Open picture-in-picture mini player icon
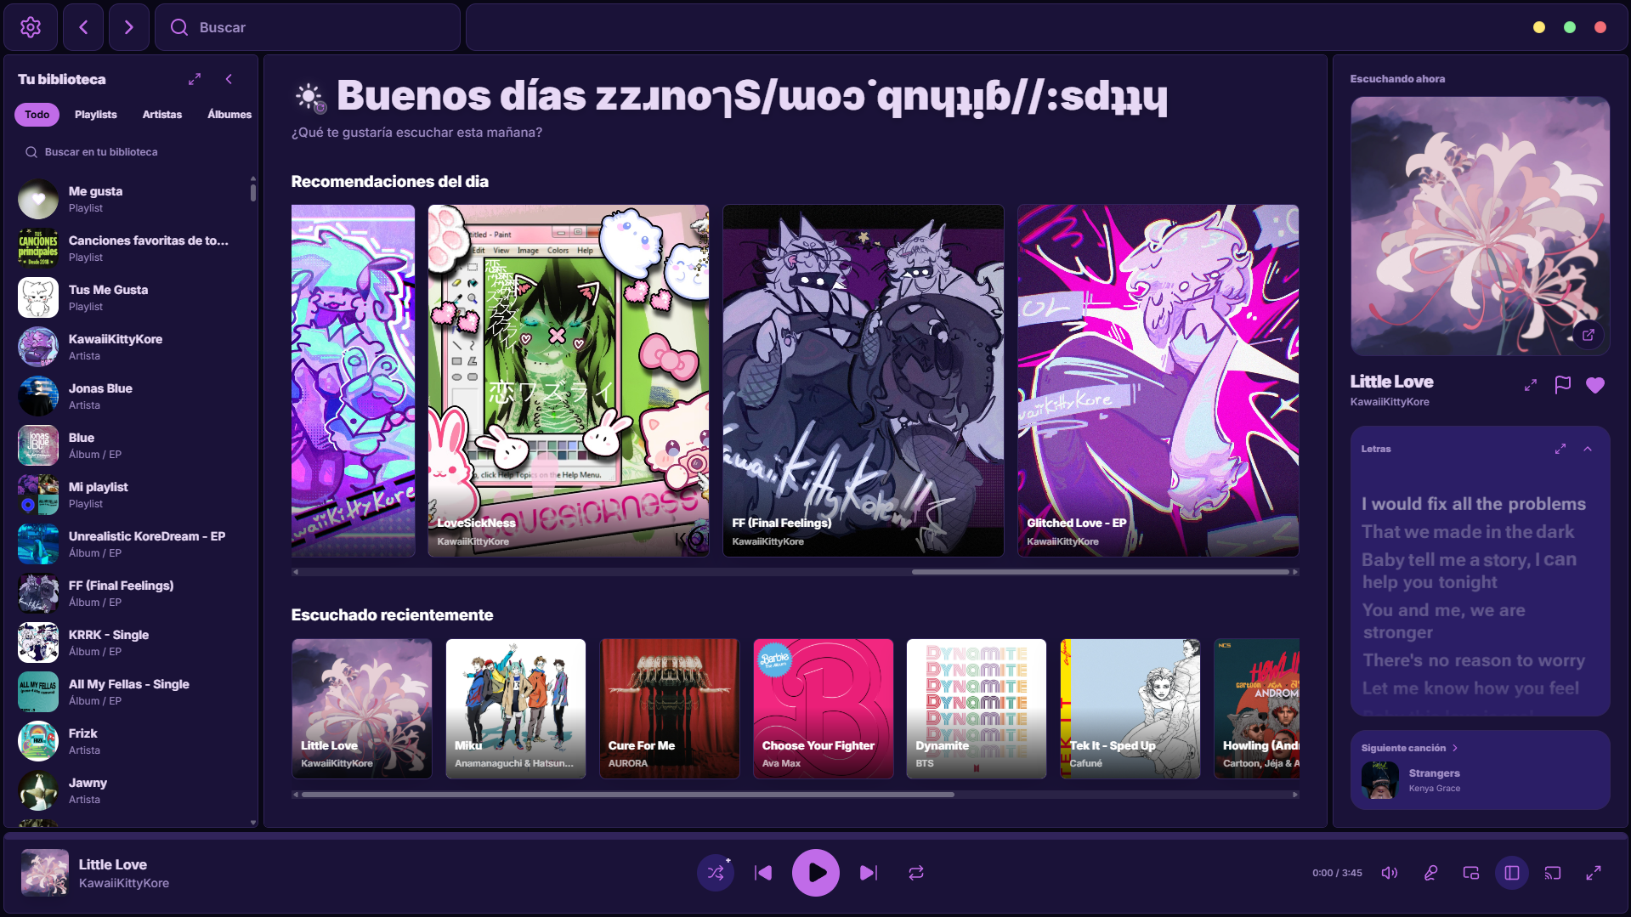 [1471, 873]
